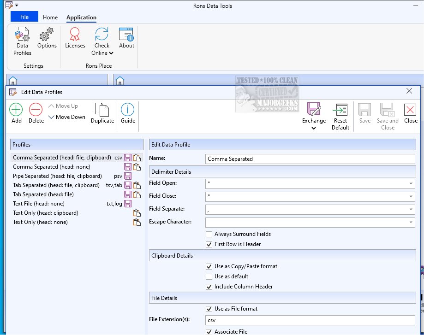424x335 pixels.
Task: Toggle Use as File format checkbox
Action: pyautogui.click(x=209, y=309)
